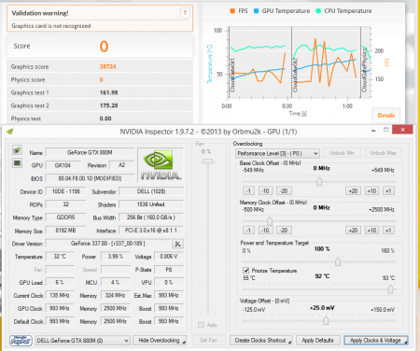Open the DELL GeForce GTX 880M selector
Image resolution: width=420 pixels, height=351 pixels.
click(x=83, y=341)
